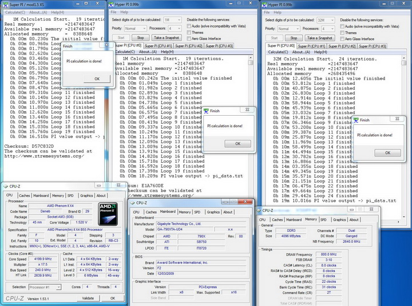
Task: Enable Audio checkbox in 1M Hyper PI
Action: tap(189, 26)
